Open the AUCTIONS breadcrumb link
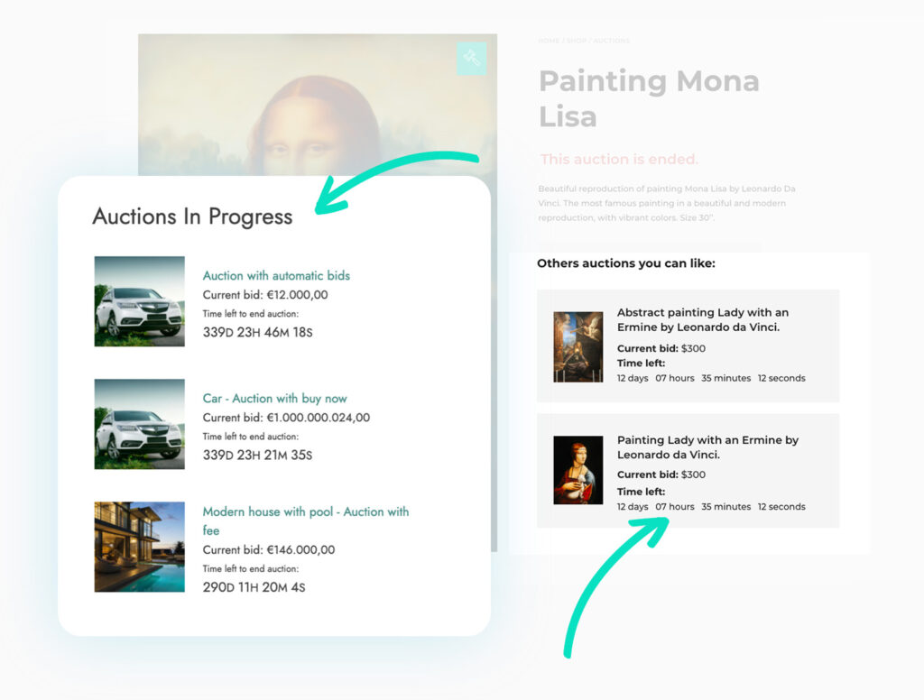This screenshot has height=700, width=924. [612, 41]
